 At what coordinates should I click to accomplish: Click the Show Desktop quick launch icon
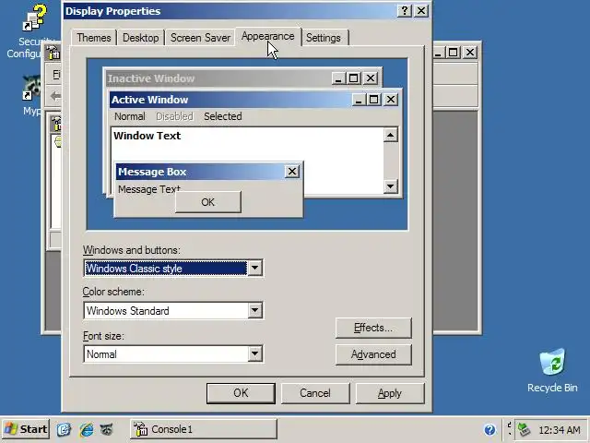tap(64, 429)
